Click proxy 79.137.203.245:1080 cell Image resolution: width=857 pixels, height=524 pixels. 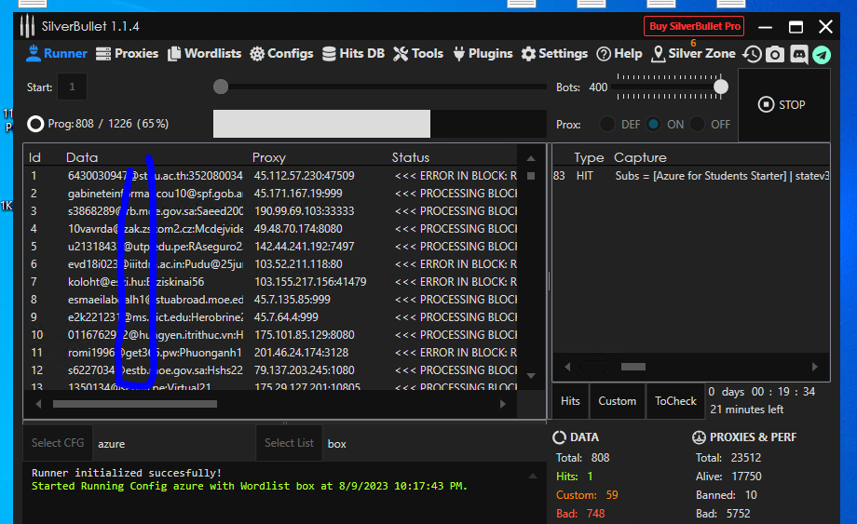click(x=304, y=370)
